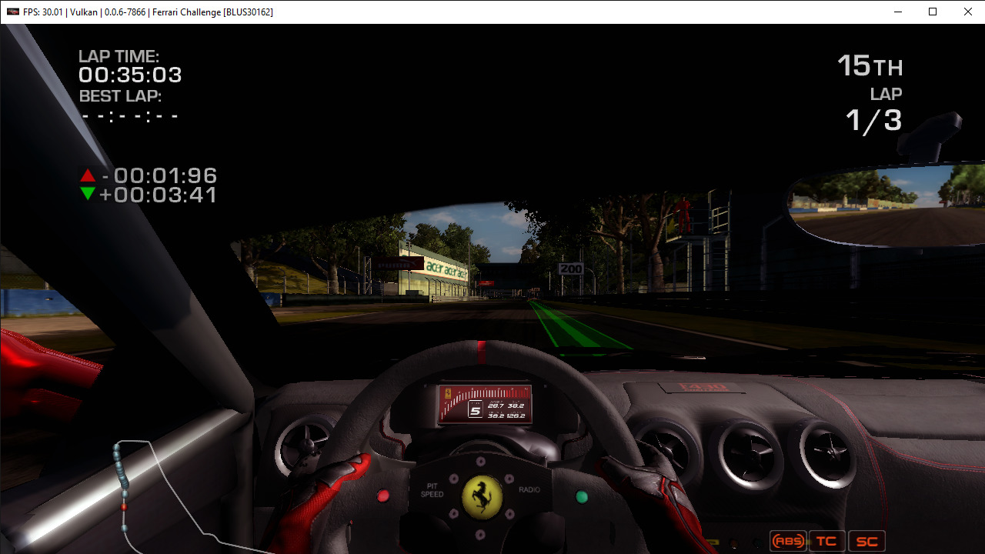Screen dimensions: 985x554
Task: Click the gear 5 digital dashboard display
Action: pyautogui.click(x=485, y=405)
